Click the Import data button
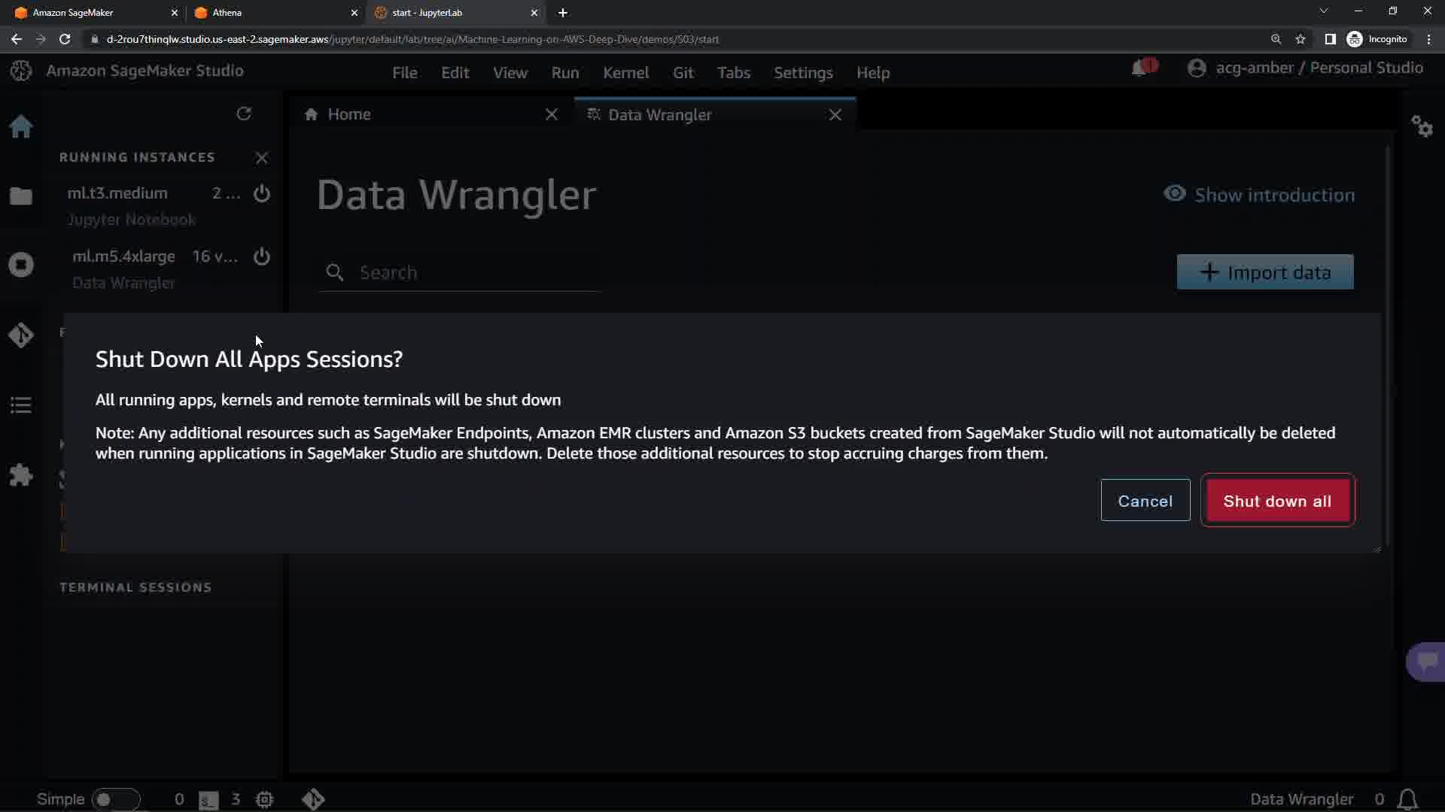Screen dimensions: 1445x812 tap(1264, 272)
